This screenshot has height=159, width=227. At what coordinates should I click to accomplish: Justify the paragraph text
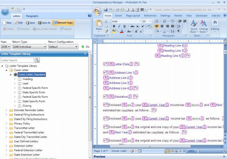coord(173,26)
